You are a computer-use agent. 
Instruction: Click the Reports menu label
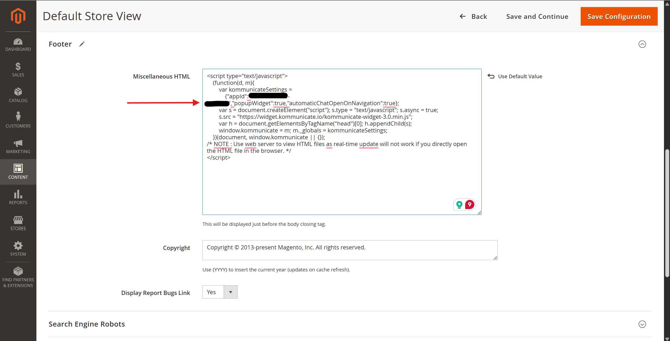18,203
